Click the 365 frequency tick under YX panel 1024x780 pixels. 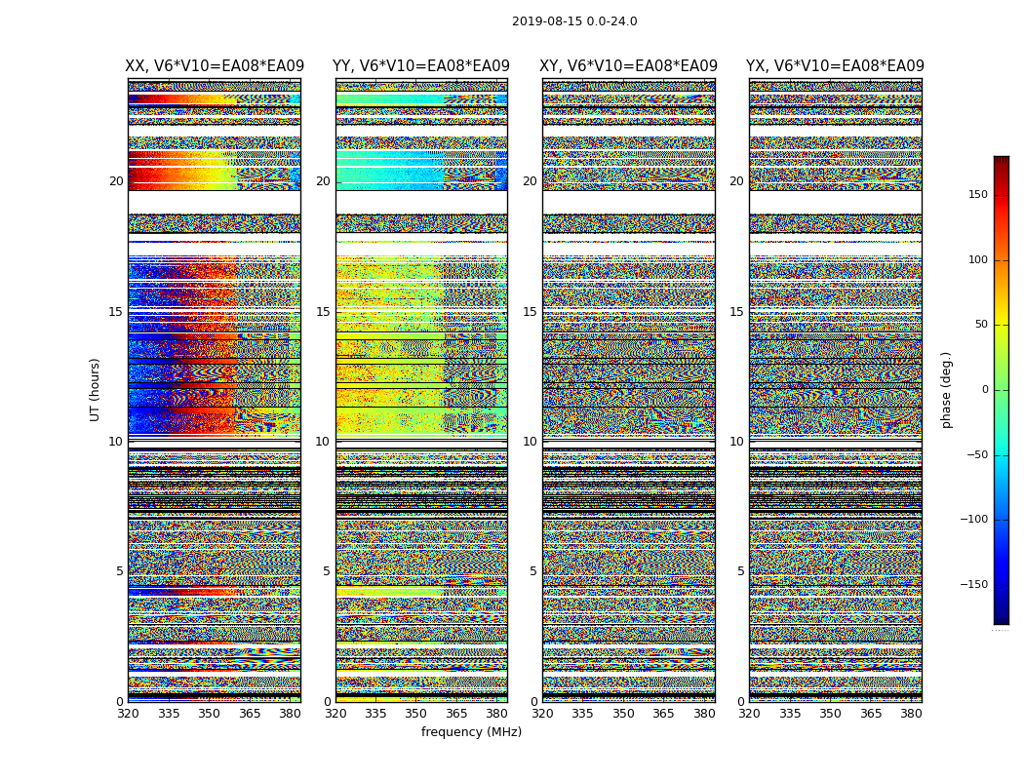[870, 714]
